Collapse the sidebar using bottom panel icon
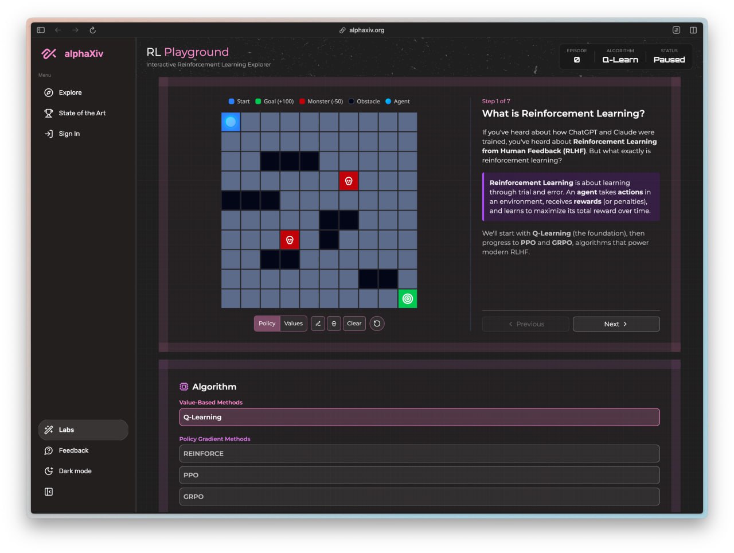 (49, 492)
